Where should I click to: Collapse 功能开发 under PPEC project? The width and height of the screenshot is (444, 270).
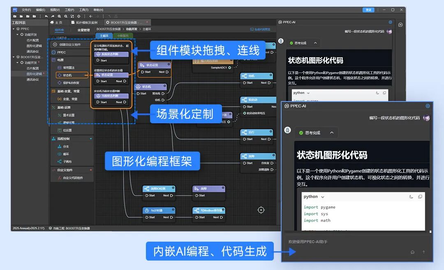pyautogui.click(x=18, y=35)
